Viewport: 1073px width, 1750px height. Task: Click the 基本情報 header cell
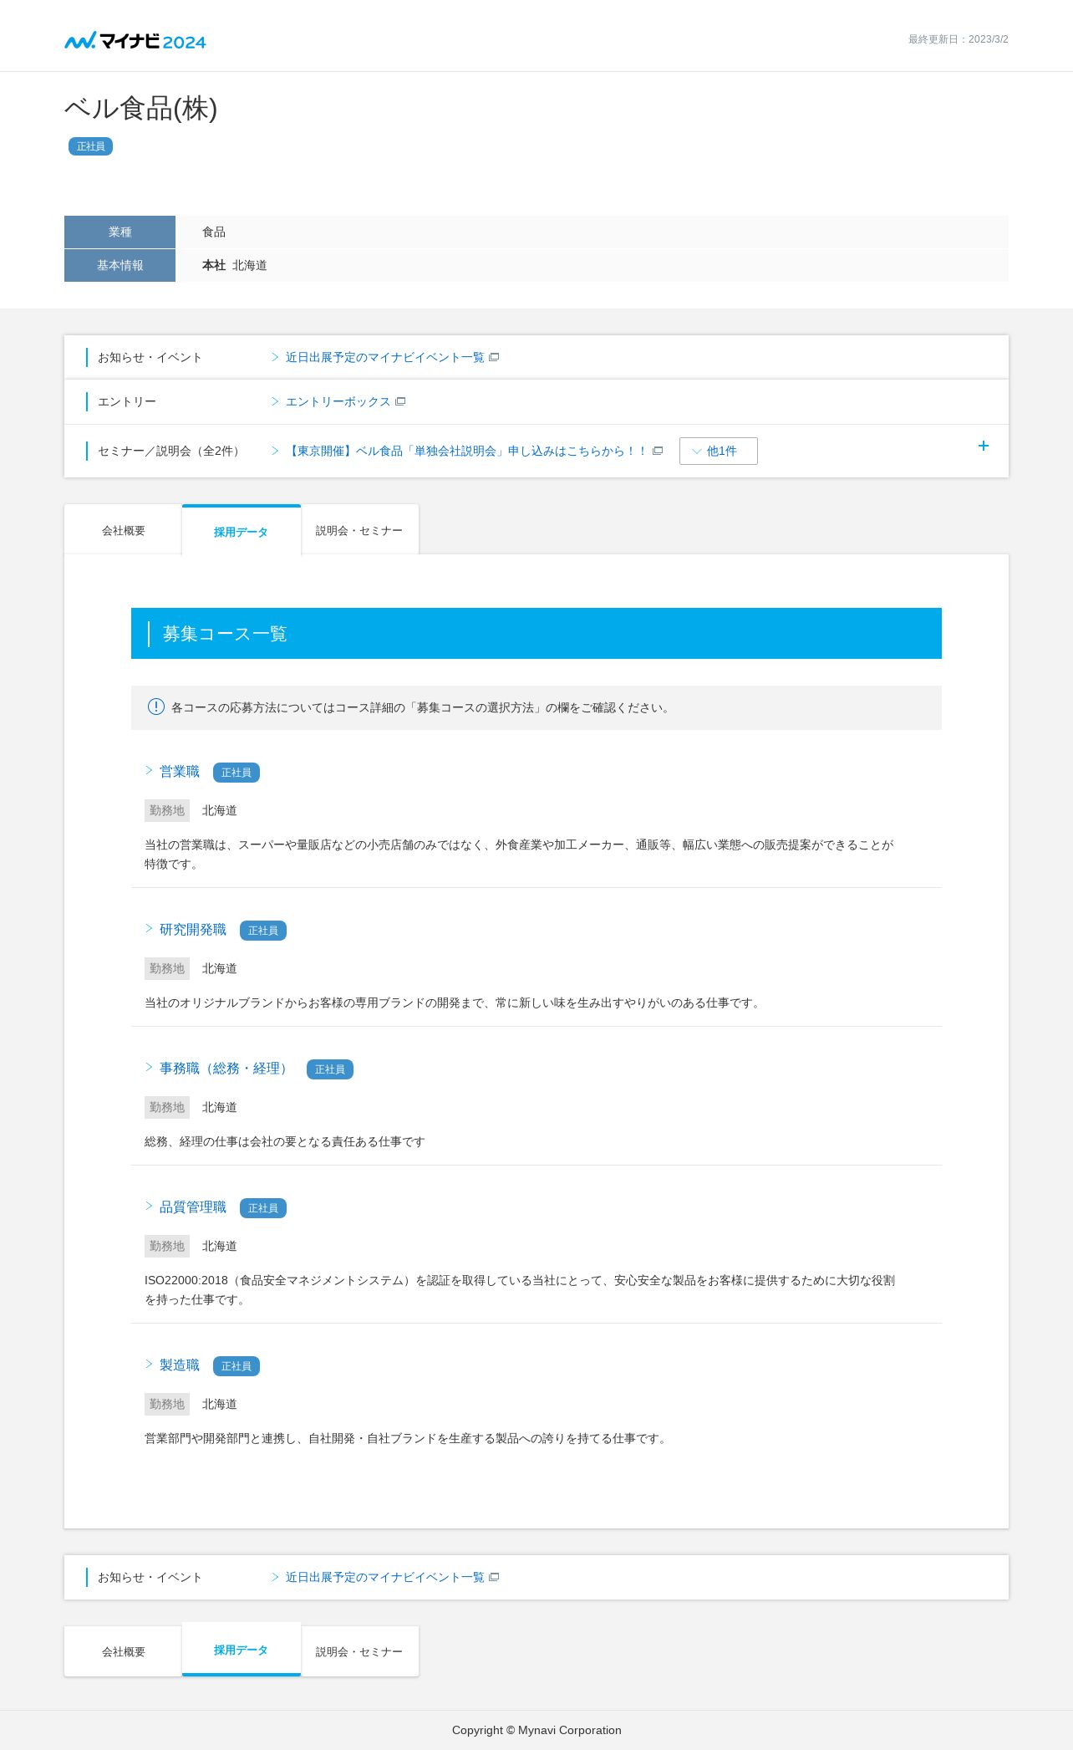(x=120, y=265)
